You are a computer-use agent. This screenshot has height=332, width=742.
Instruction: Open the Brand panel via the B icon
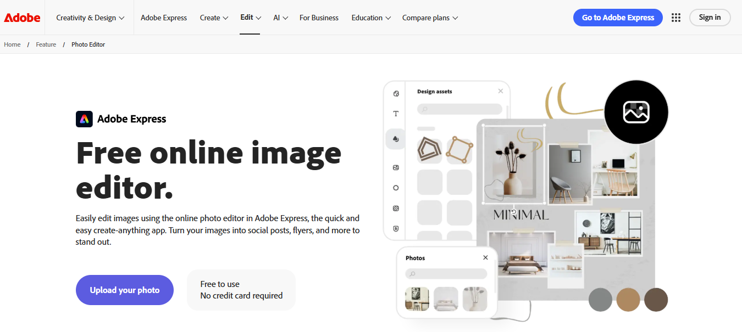395,229
